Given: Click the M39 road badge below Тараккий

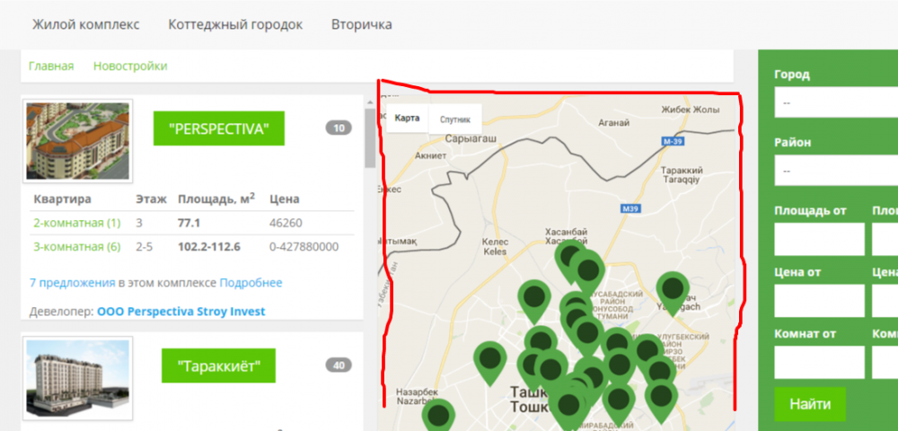Looking at the screenshot, I should [629, 209].
